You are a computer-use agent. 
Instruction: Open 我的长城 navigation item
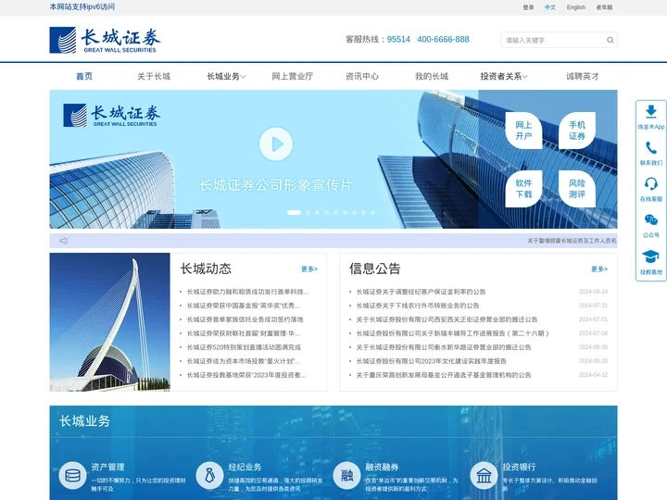(432, 77)
